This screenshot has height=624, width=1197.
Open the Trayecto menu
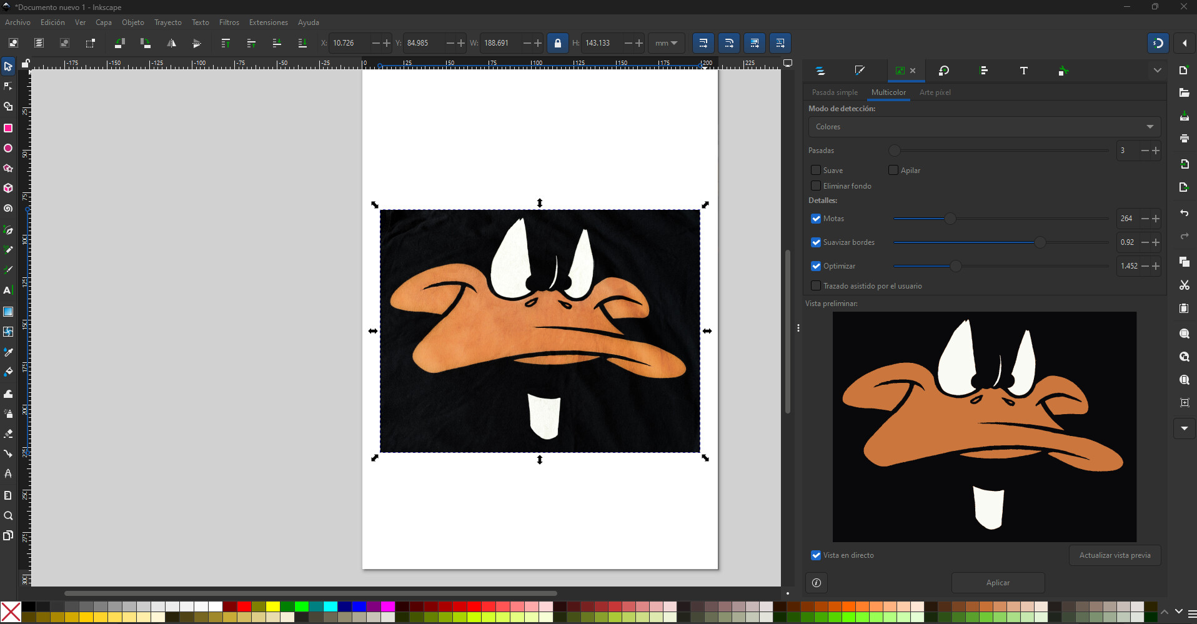tap(168, 22)
